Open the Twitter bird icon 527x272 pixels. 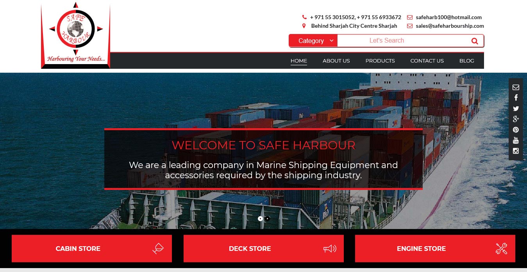click(516, 109)
